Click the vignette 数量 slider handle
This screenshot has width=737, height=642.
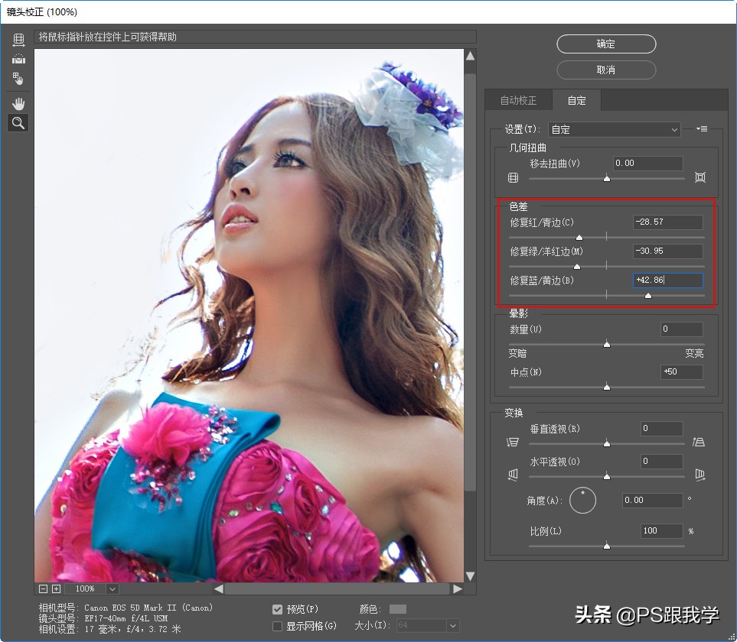607,345
